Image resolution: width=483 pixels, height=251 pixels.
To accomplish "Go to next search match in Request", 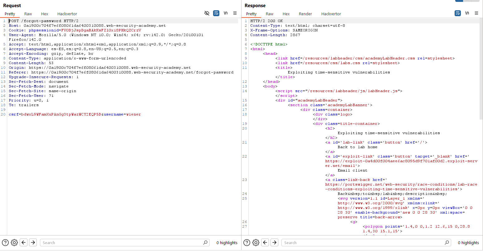I will click(x=33, y=243).
